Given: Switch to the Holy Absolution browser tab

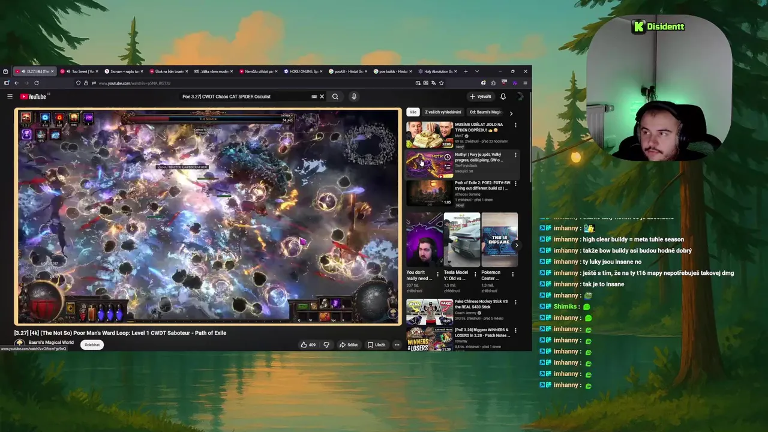Looking at the screenshot, I should (x=438, y=71).
